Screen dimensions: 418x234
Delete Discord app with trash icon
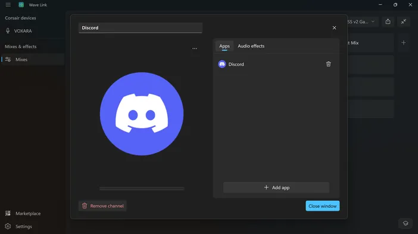[328, 64]
